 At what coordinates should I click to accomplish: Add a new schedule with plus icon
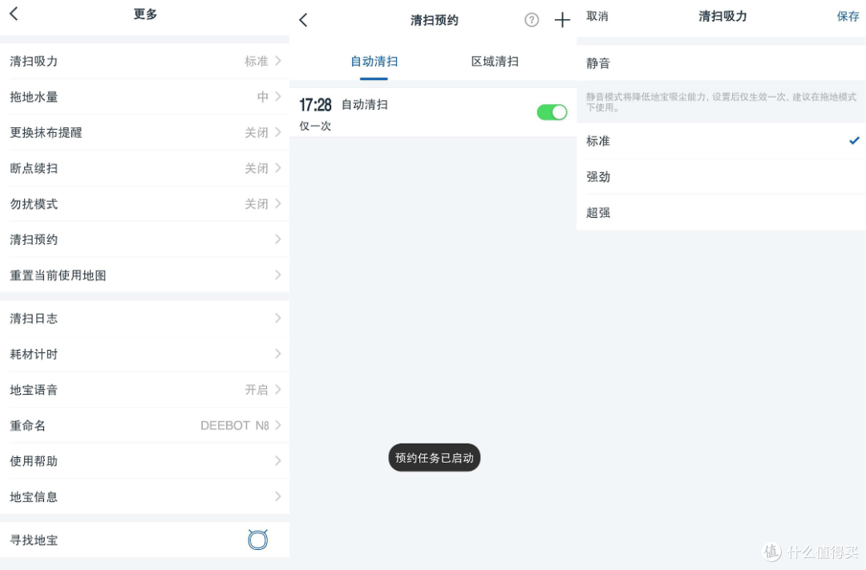tap(561, 20)
